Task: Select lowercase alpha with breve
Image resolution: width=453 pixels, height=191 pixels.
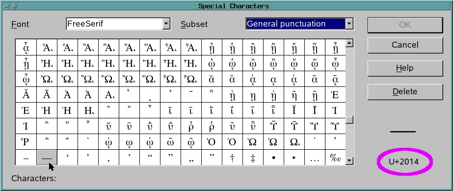Action: [x=212, y=79]
